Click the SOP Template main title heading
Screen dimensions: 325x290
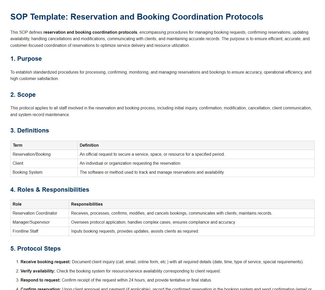point(137,17)
